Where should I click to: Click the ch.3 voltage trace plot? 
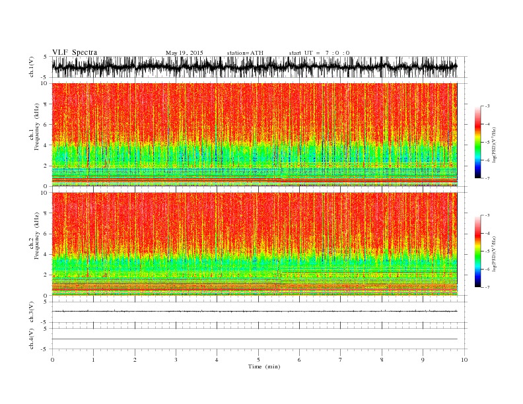(x=260, y=312)
